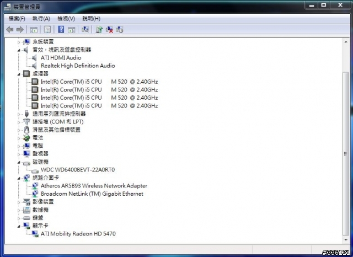Viewport: 353px width, 257px height.
Task: Click the 影像裝置 imaging device icon
Action: point(26,202)
